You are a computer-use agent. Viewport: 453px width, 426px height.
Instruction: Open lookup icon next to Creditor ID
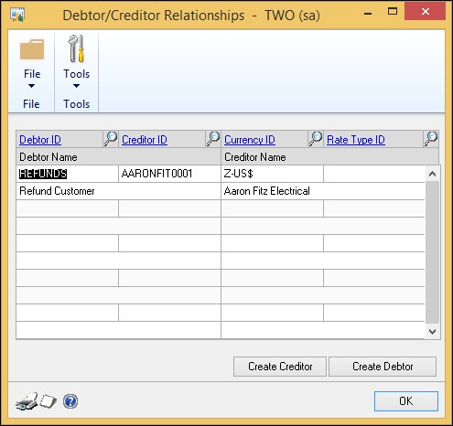point(213,139)
